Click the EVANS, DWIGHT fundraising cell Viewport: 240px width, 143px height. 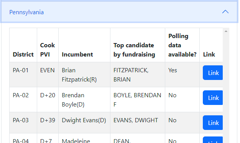point(138,123)
